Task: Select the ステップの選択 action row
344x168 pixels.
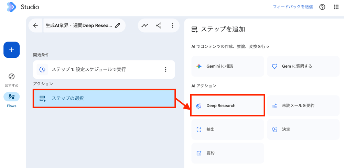Action: (x=104, y=98)
